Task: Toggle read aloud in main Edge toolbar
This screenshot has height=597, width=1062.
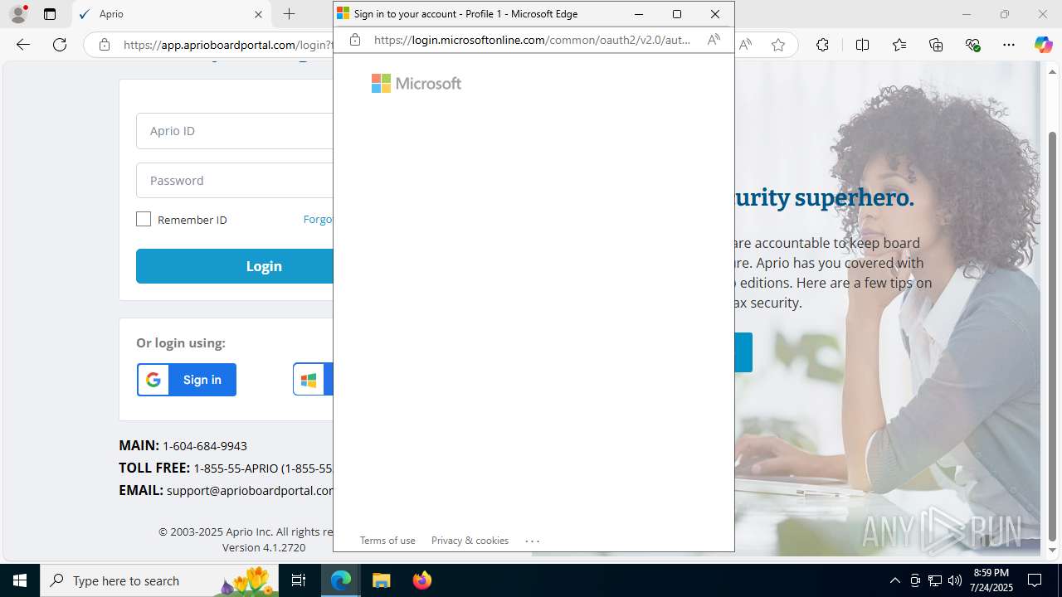Action: point(745,45)
